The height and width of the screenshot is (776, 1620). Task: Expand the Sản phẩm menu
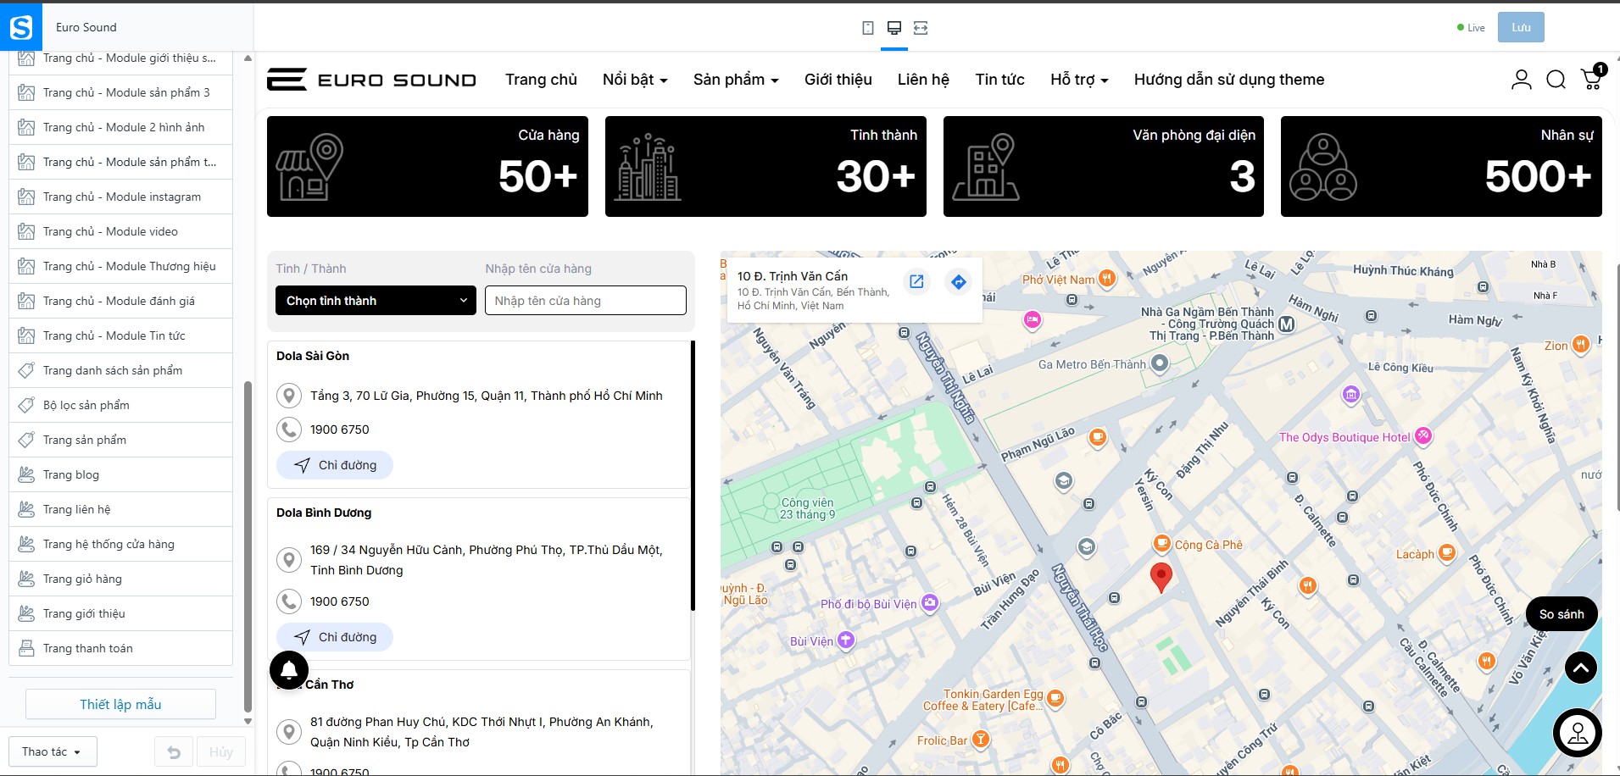coord(736,80)
